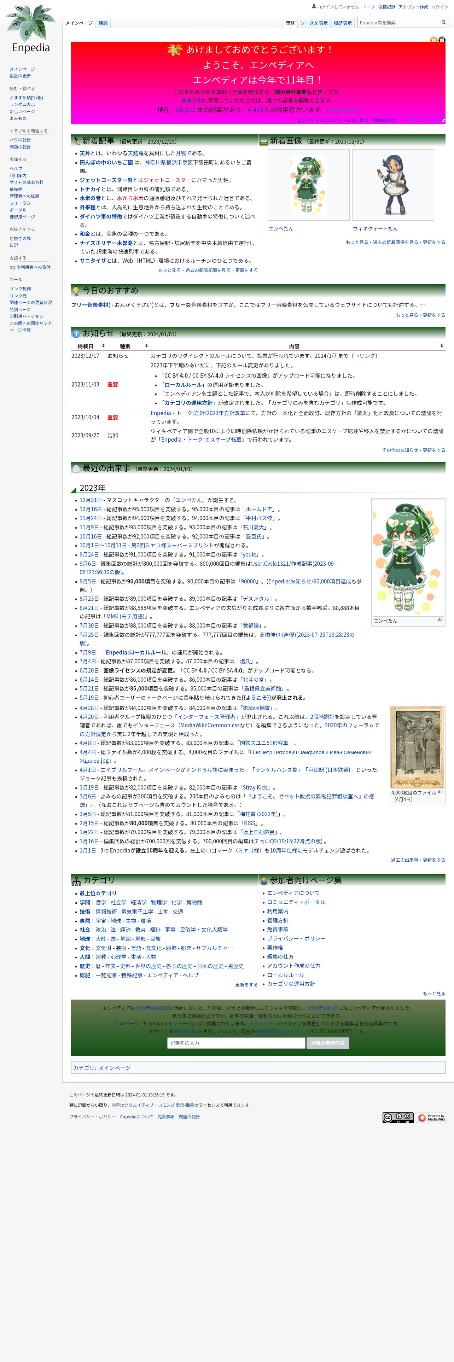This screenshot has height=1362, width=454.
Task: Click the 記事の新規作成 button
Action: coord(328,1043)
